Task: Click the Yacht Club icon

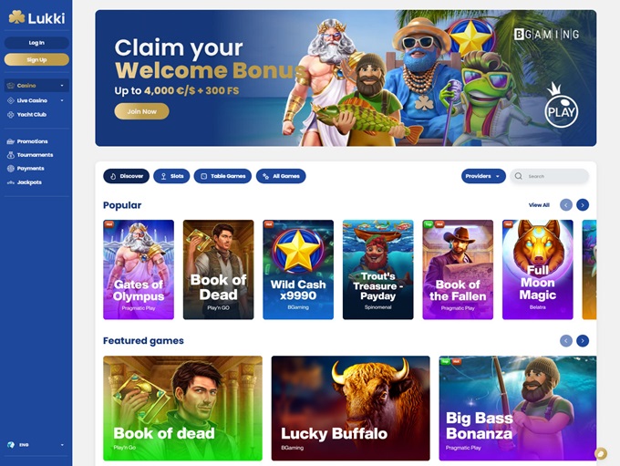Action: pyautogui.click(x=11, y=114)
